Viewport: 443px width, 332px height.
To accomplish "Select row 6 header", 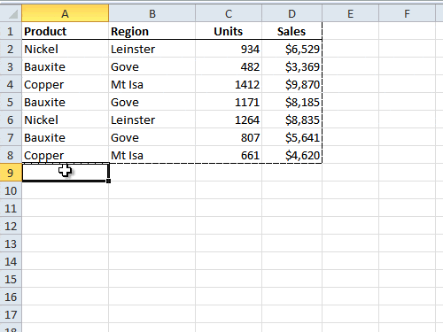I will pyautogui.click(x=11, y=120).
